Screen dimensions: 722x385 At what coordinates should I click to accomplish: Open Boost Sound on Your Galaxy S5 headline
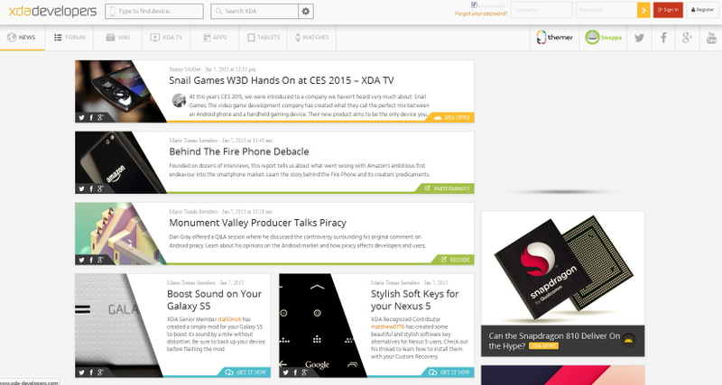pos(214,300)
